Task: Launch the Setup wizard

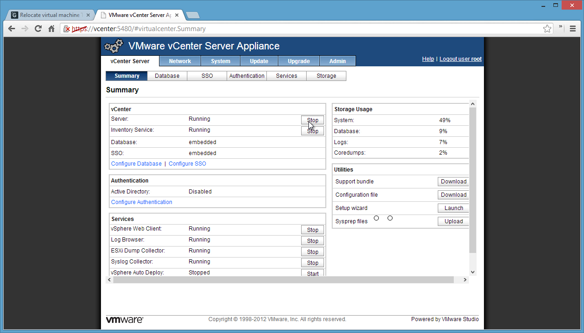Action: 453,208
